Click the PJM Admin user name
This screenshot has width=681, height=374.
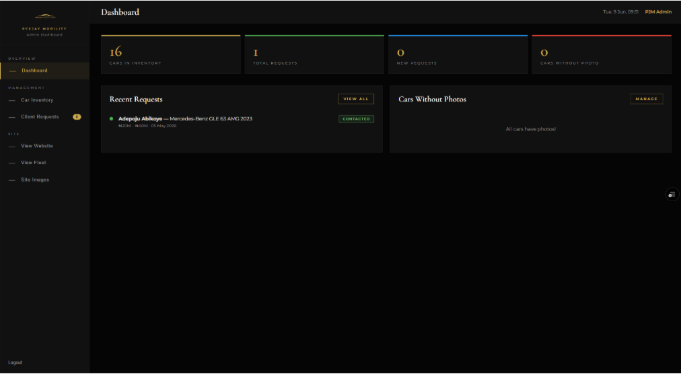tap(658, 12)
